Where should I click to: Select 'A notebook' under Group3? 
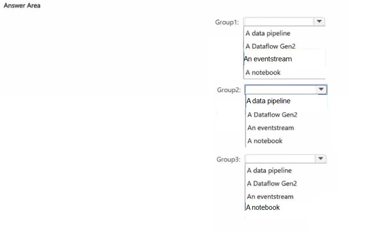[x=263, y=207]
